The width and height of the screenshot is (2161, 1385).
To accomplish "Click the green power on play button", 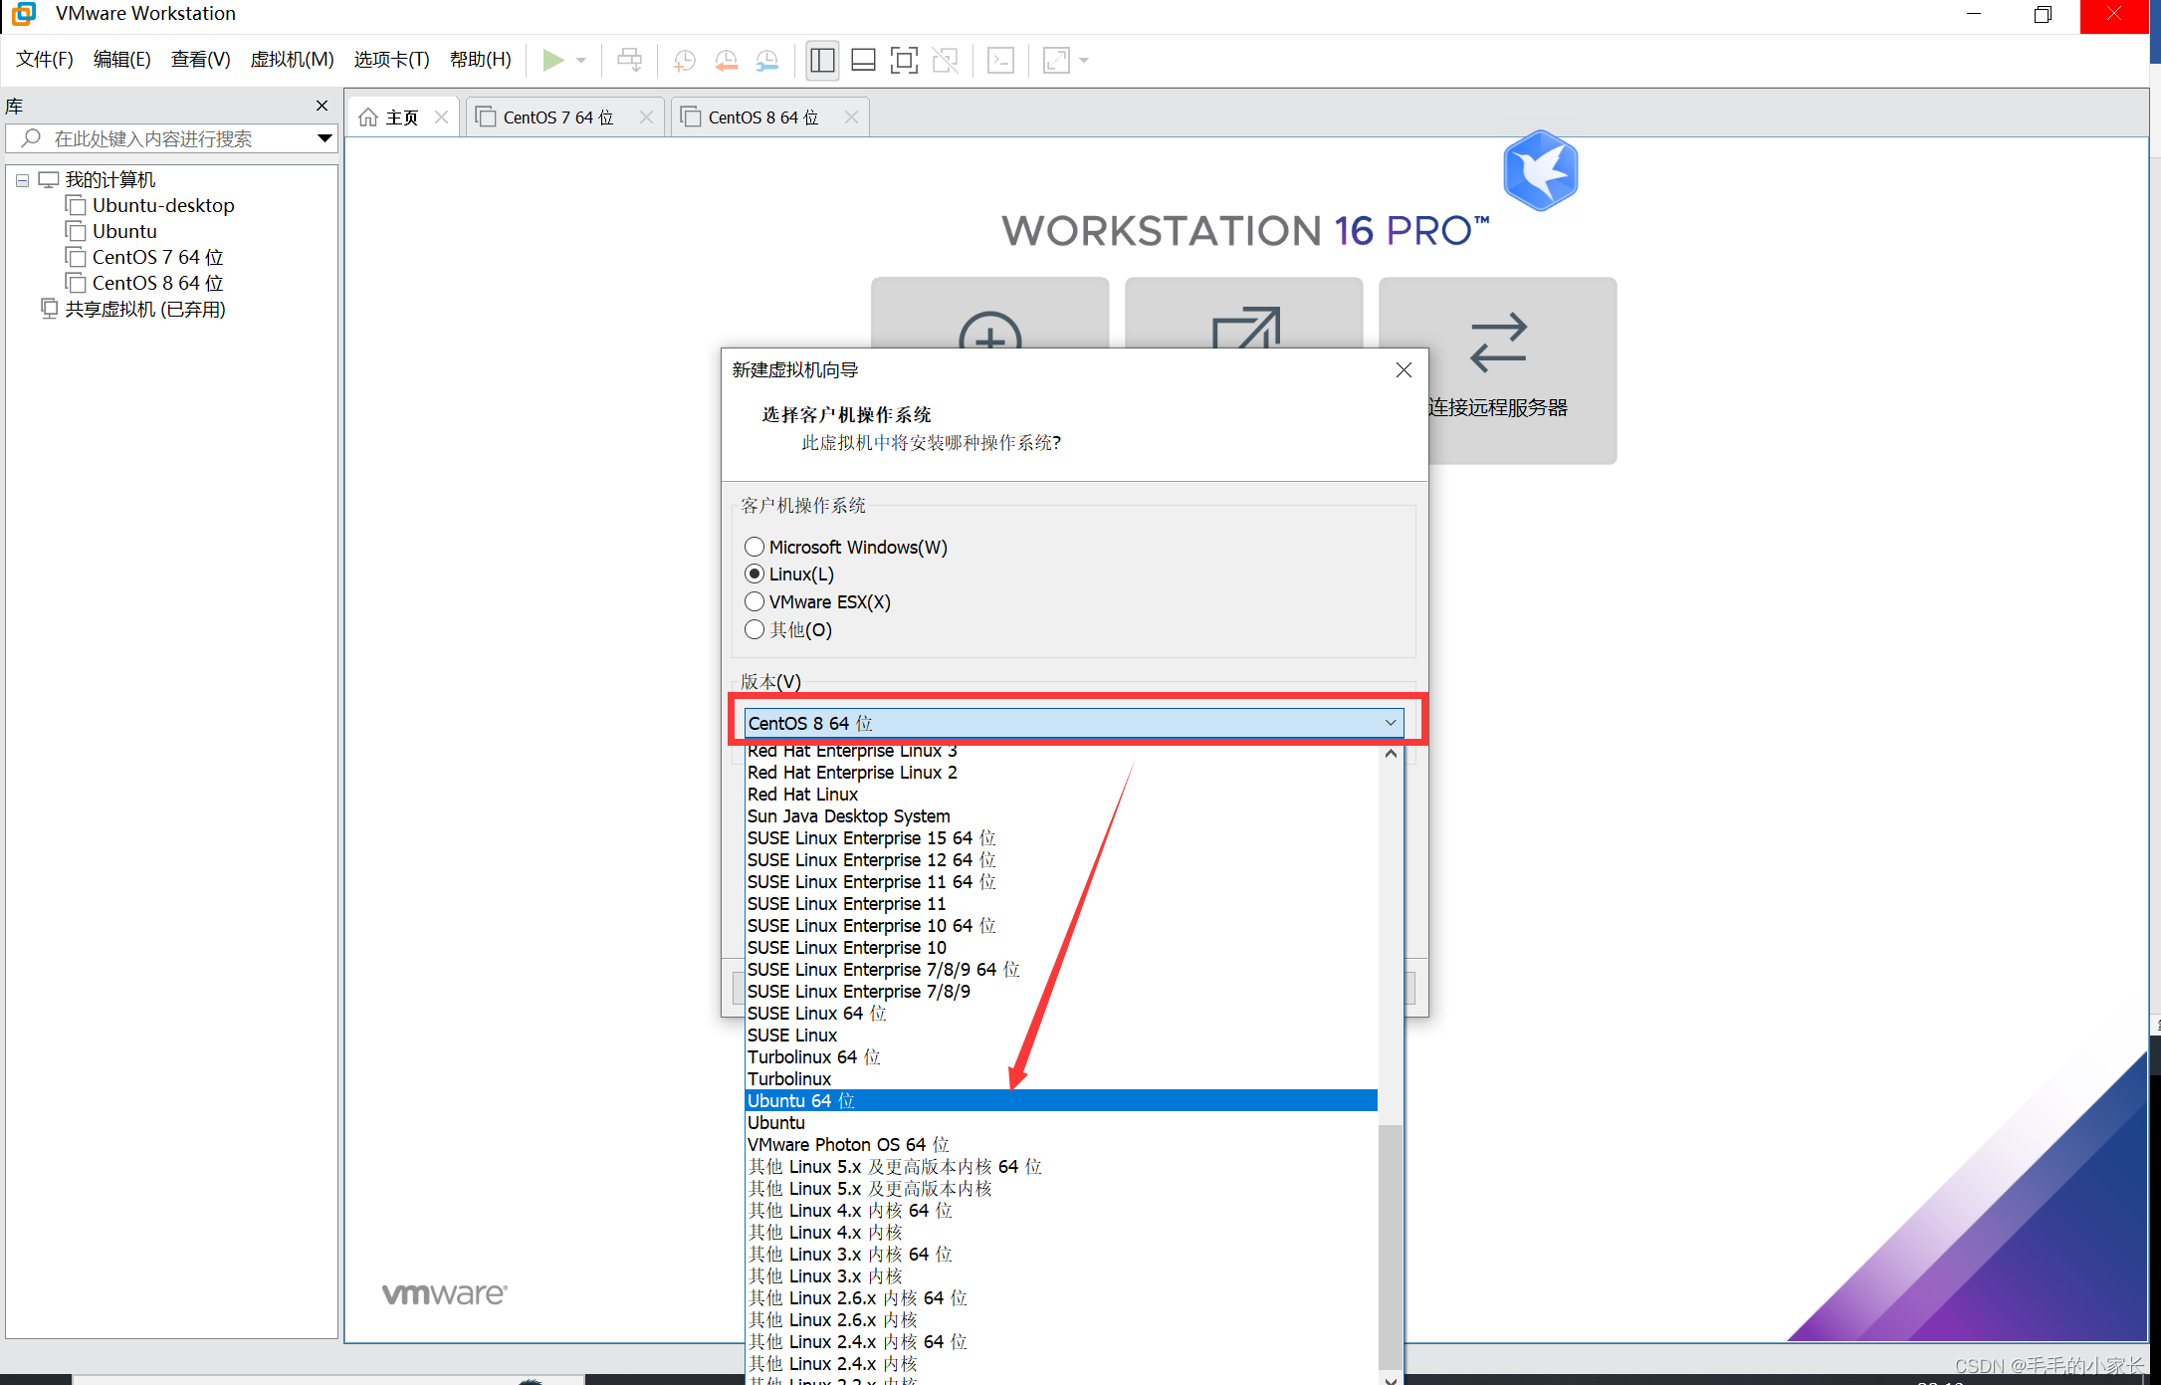I will [x=552, y=60].
